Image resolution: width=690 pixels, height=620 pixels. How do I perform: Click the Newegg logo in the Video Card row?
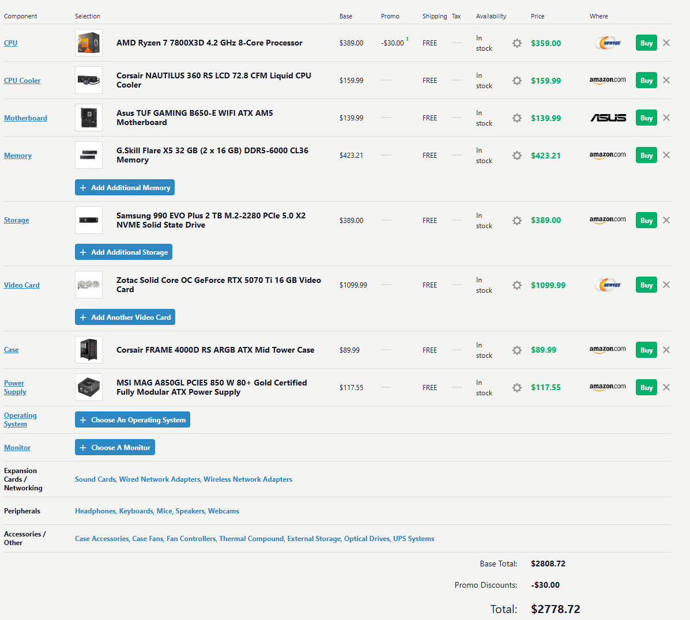click(608, 285)
